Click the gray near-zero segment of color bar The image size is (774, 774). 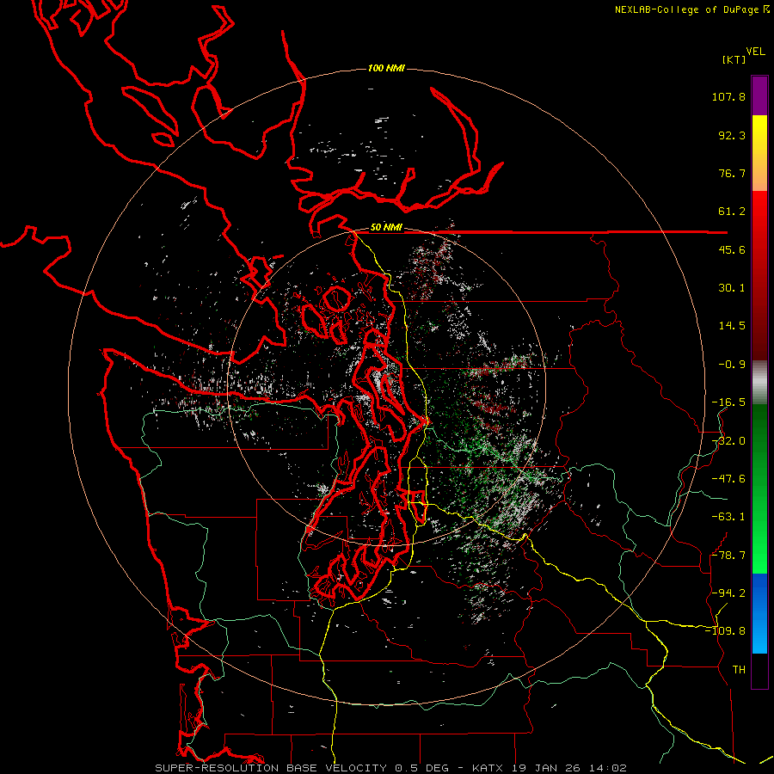click(759, 383)
